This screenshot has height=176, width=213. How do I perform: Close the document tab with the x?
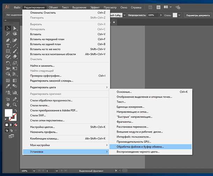(x=114, y=22)
